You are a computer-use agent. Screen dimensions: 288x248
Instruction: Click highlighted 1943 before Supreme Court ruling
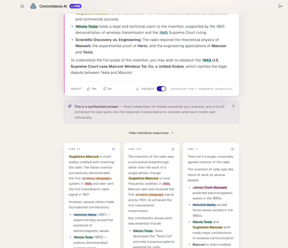pyautogui.click(x=163, y=32)
